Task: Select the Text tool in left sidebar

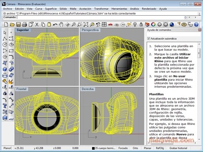Action: [5, 106]
